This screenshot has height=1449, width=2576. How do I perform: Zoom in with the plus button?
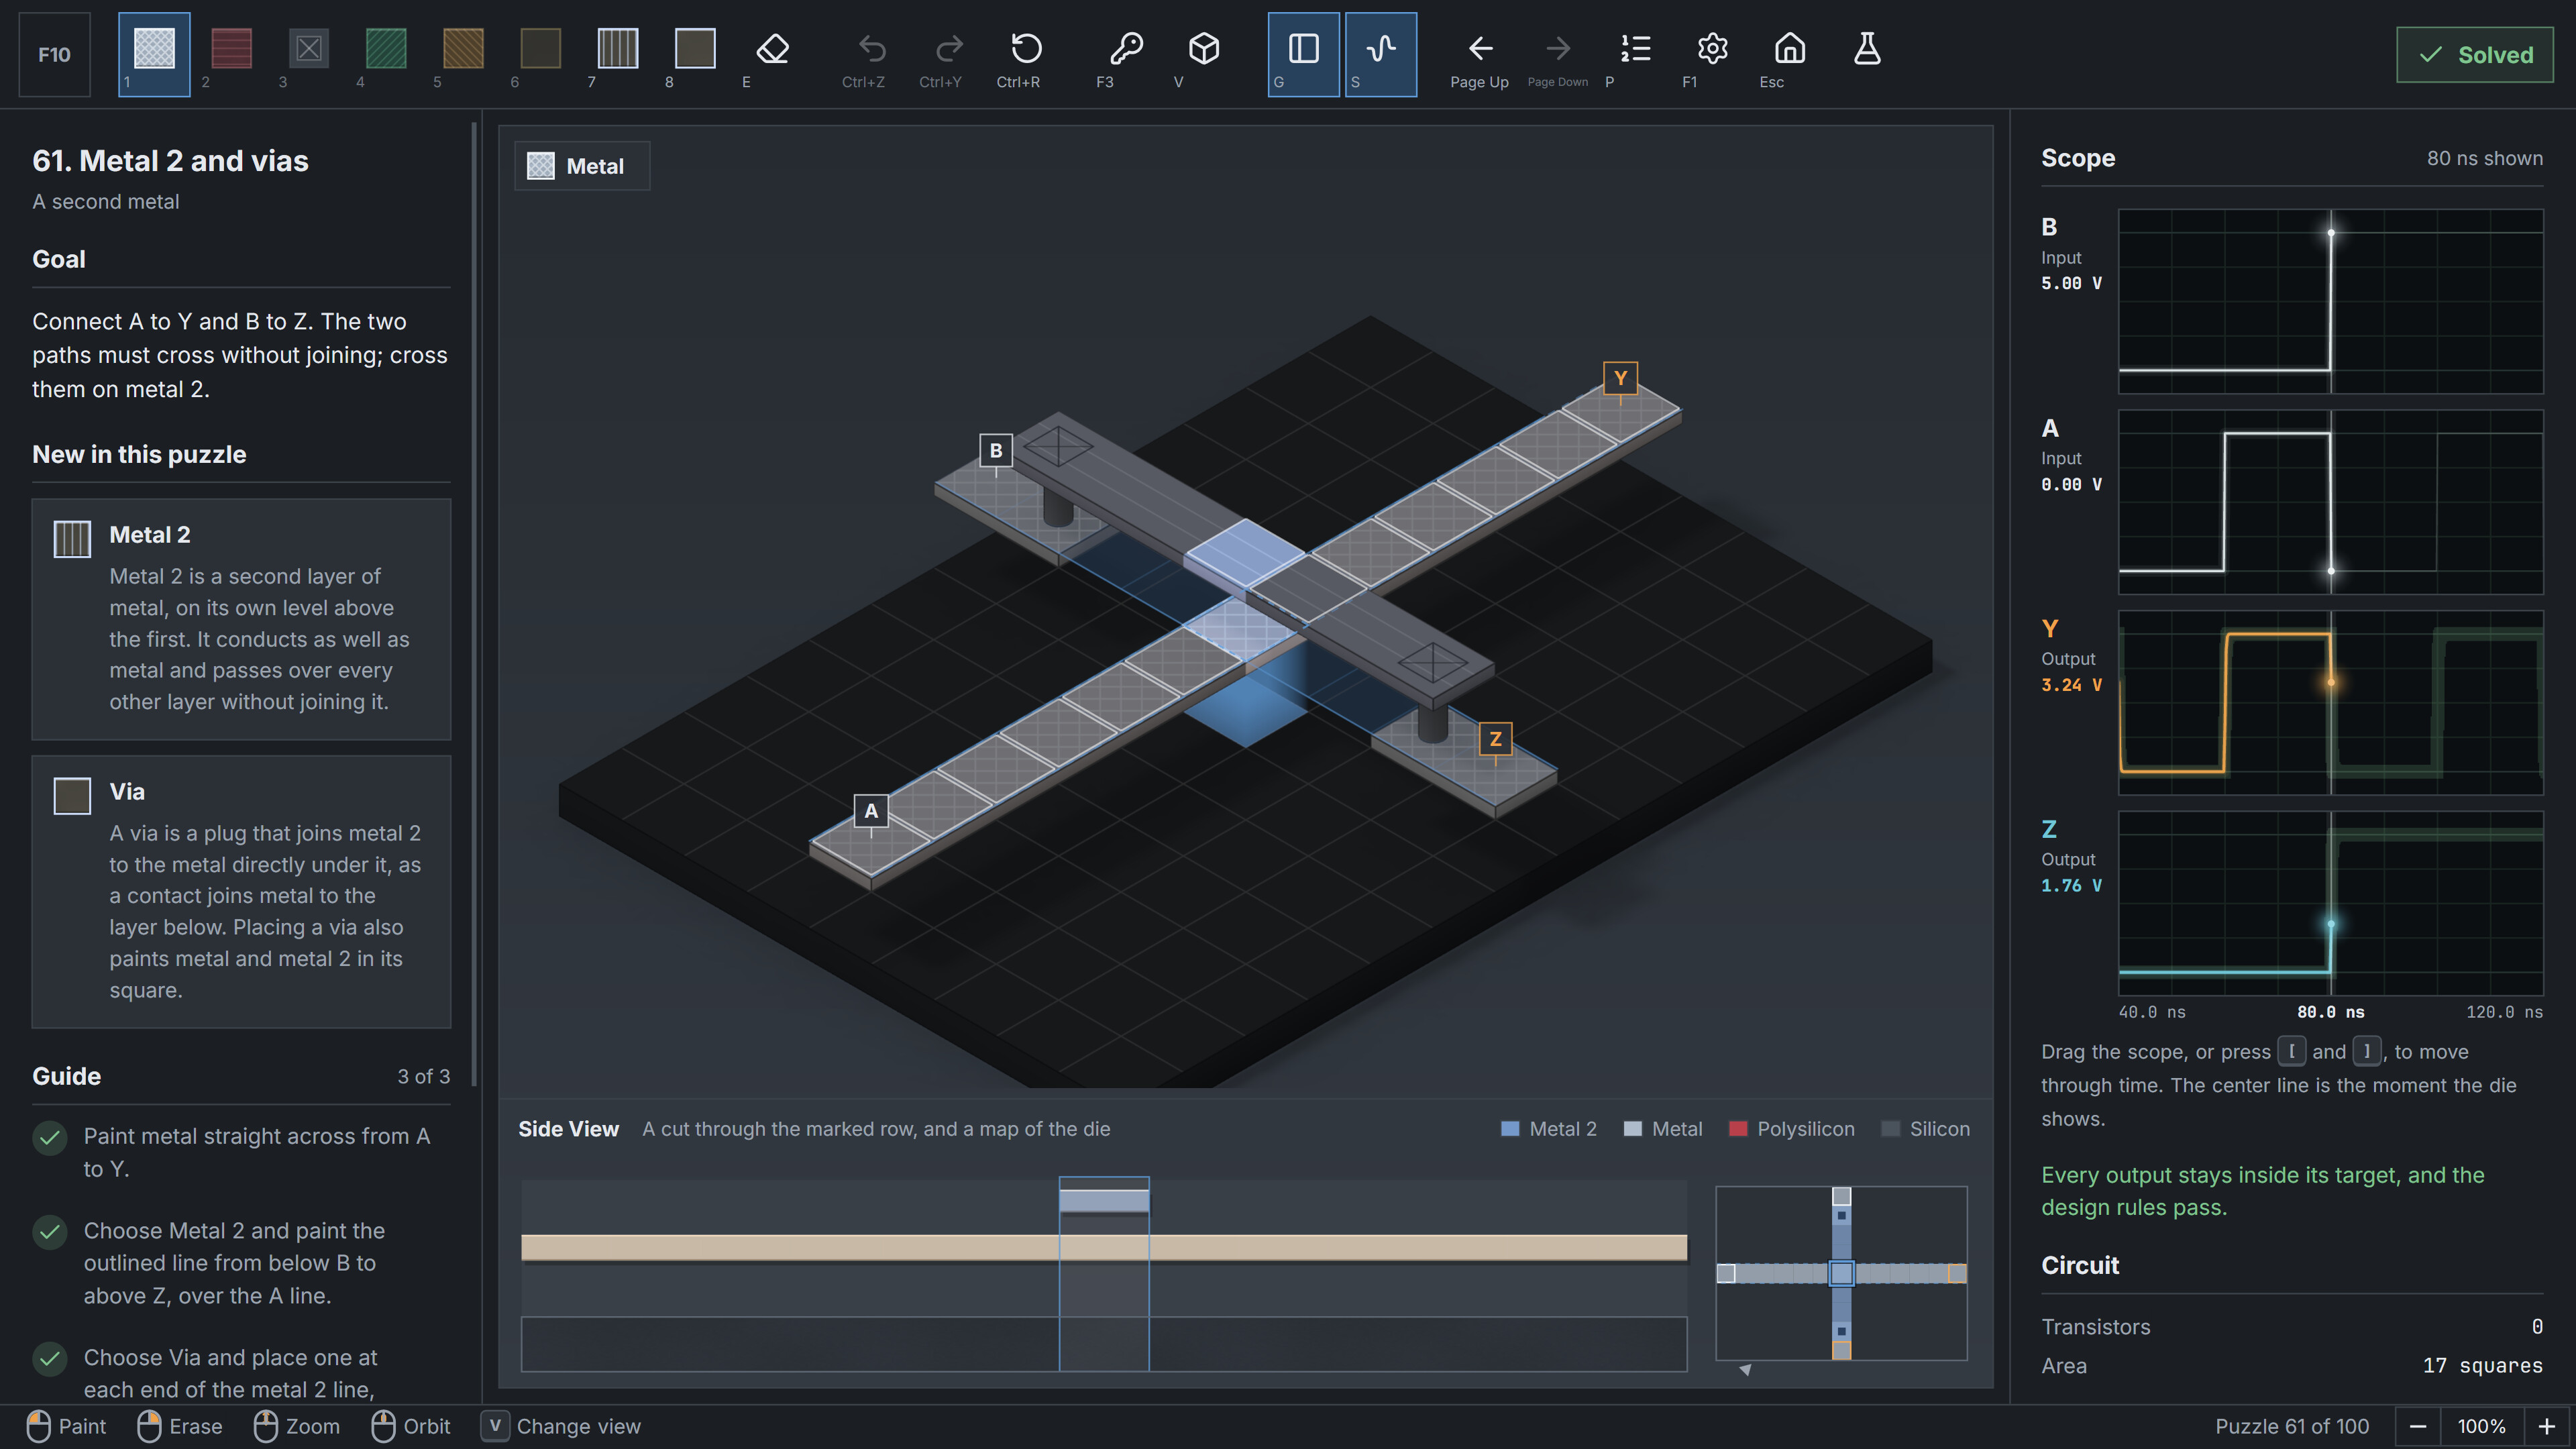(x=2547, y=1426)
